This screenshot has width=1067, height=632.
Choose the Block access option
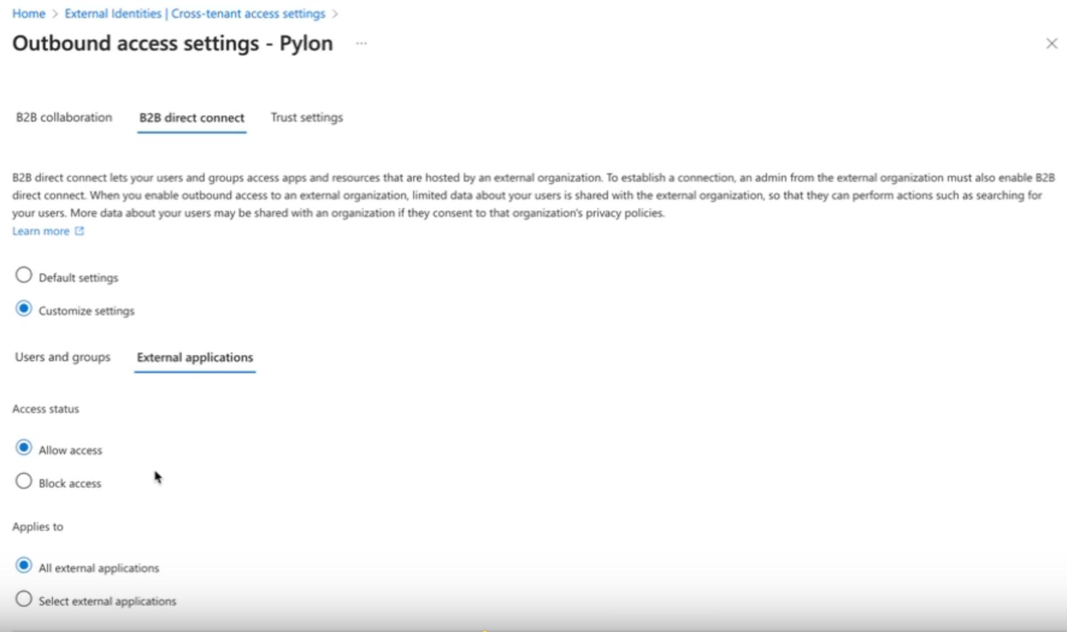coord(23,482)
